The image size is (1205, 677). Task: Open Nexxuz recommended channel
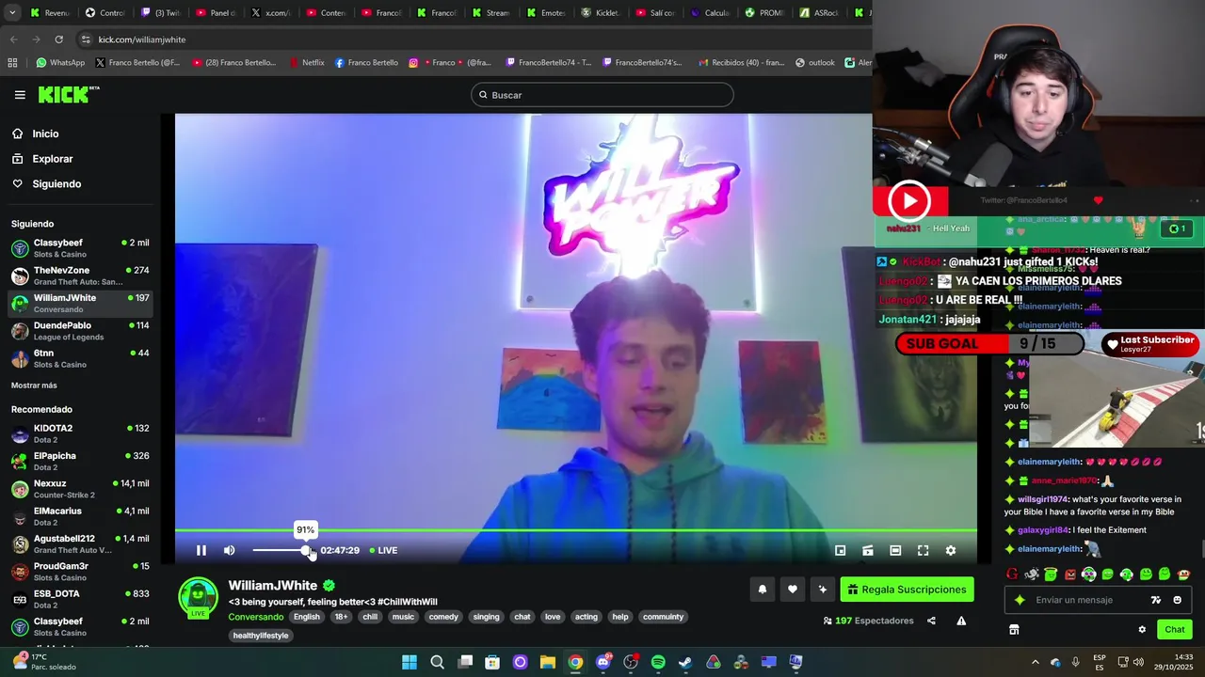pyautogui.click(x=80, y=489)
